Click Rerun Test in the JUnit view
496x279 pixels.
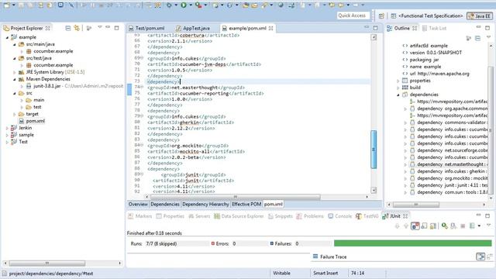coord(445,226)
